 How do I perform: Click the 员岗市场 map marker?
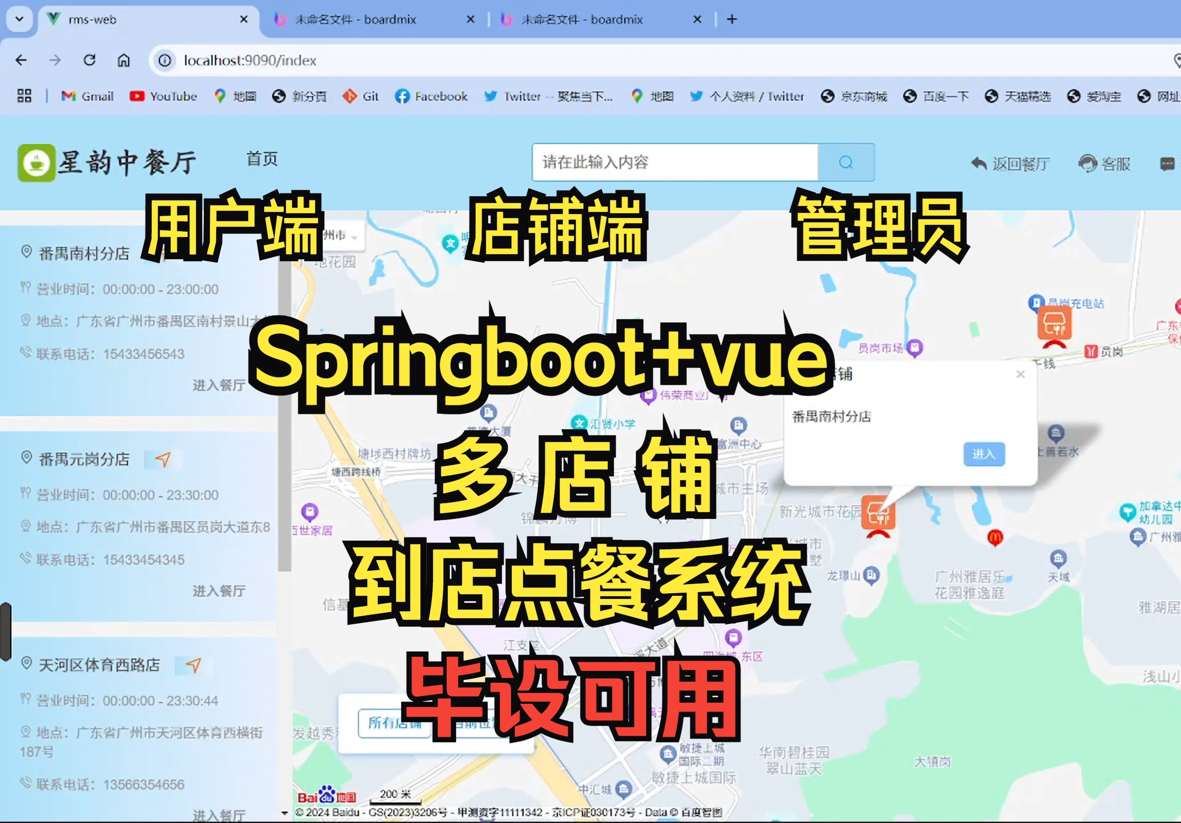pyautogui.click(x=914, y=349)
